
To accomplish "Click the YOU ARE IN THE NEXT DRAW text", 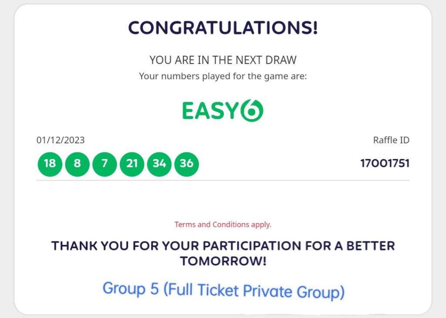I will 223,60.
